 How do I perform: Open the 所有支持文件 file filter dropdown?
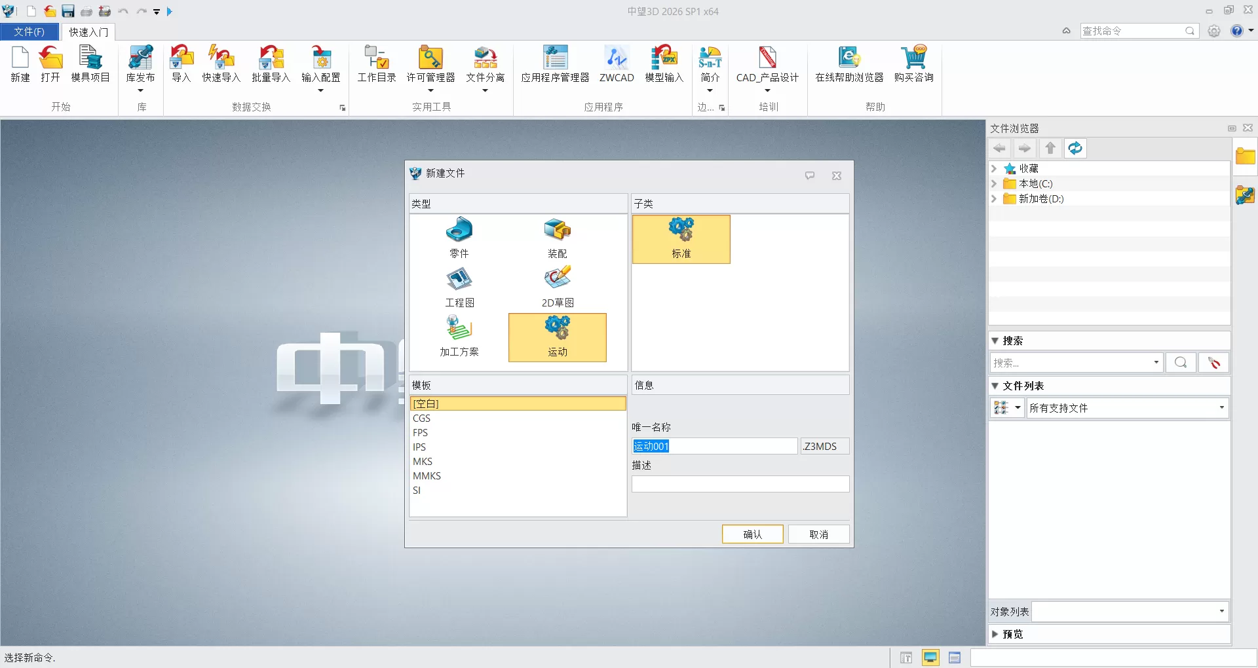point(1127,408)
